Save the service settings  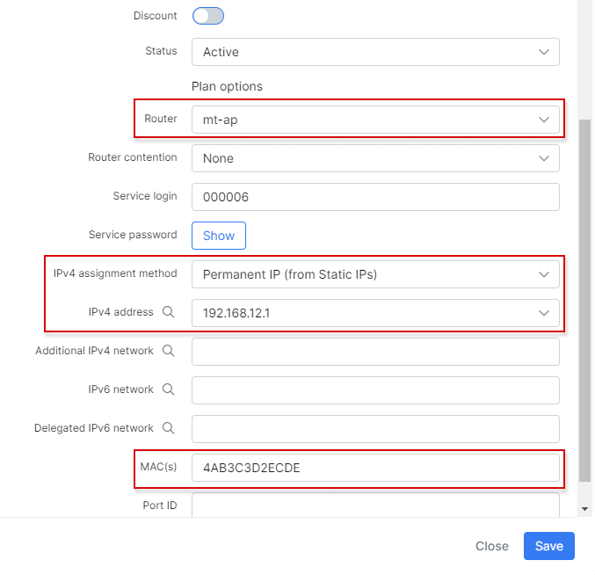pos(549,546)
